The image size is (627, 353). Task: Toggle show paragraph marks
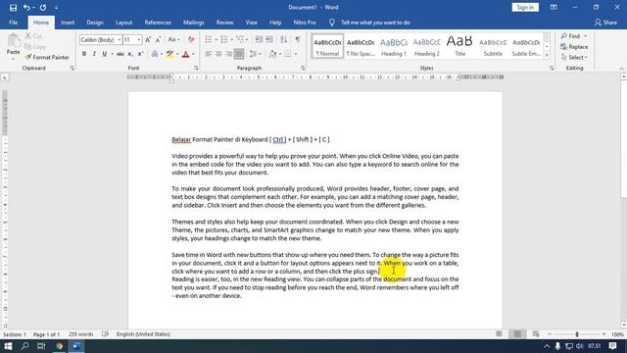(x=298, y=39)
